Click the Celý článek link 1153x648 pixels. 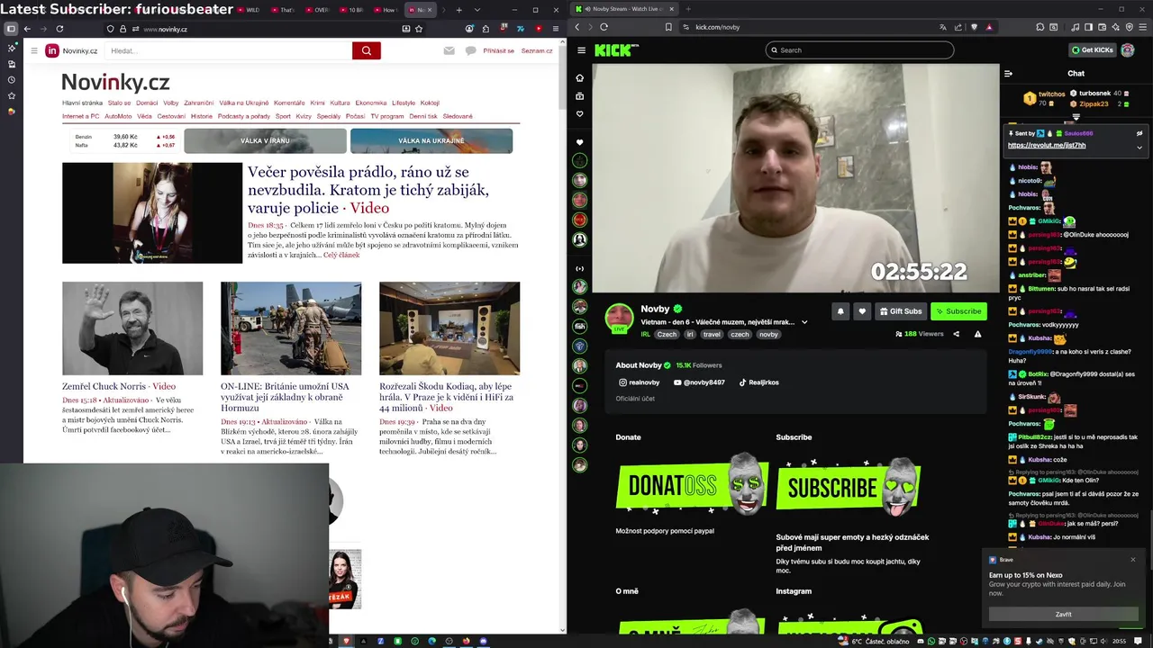[341, 255]
